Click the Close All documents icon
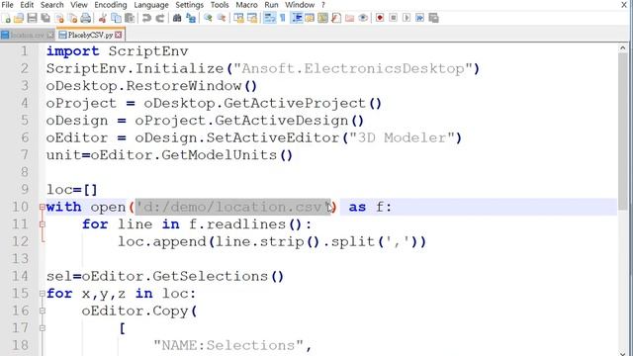The image size is (633, 356). (x=72, y=18)
